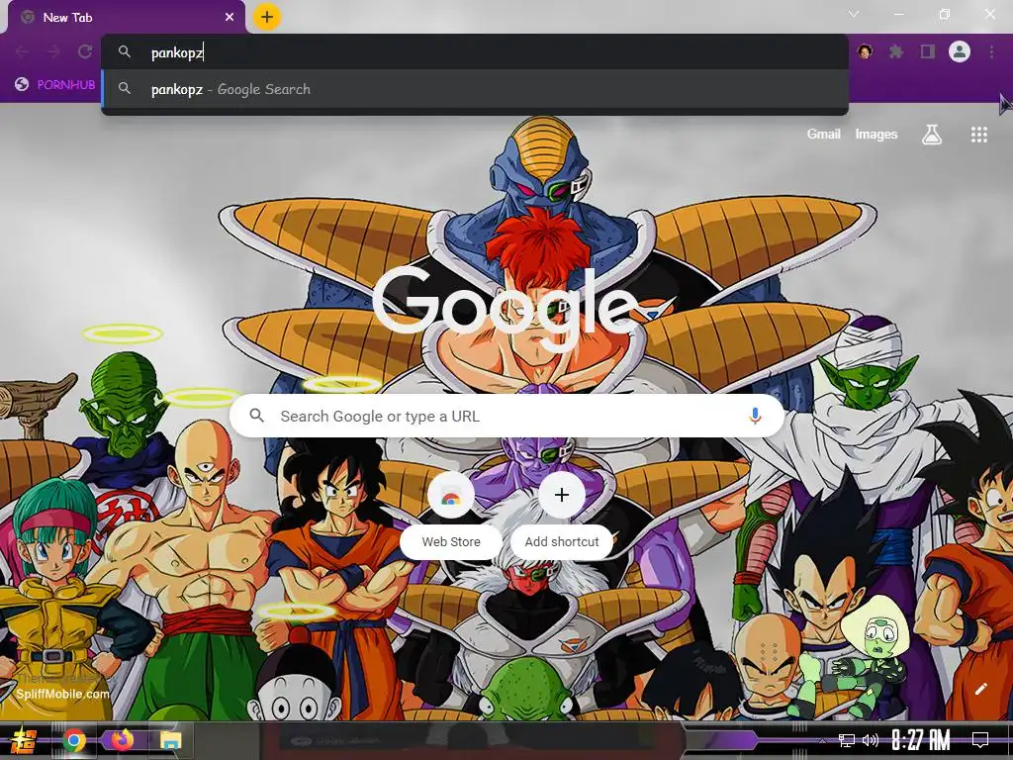The height and width of the screenshot is (760, 1013).
Task: Customize this page with pencil icon
Action: 980,689
